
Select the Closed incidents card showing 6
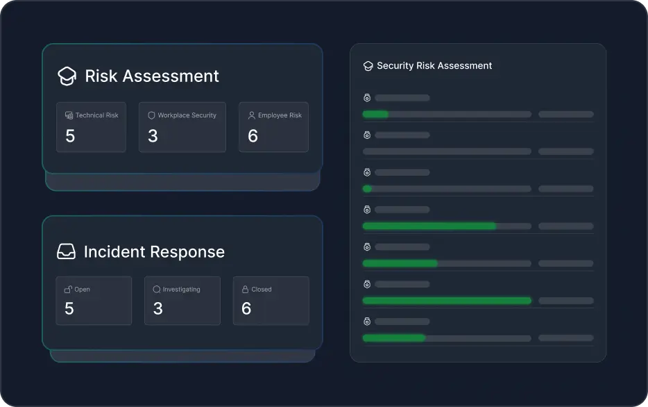pyautogui.click(x=271, y=301)
